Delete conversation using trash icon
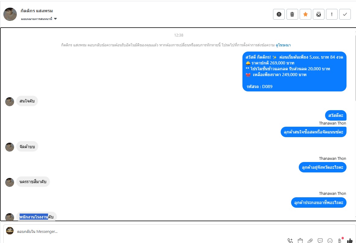Image resolution: width=356 pixels, height=243 pixels. coord(292,14)
